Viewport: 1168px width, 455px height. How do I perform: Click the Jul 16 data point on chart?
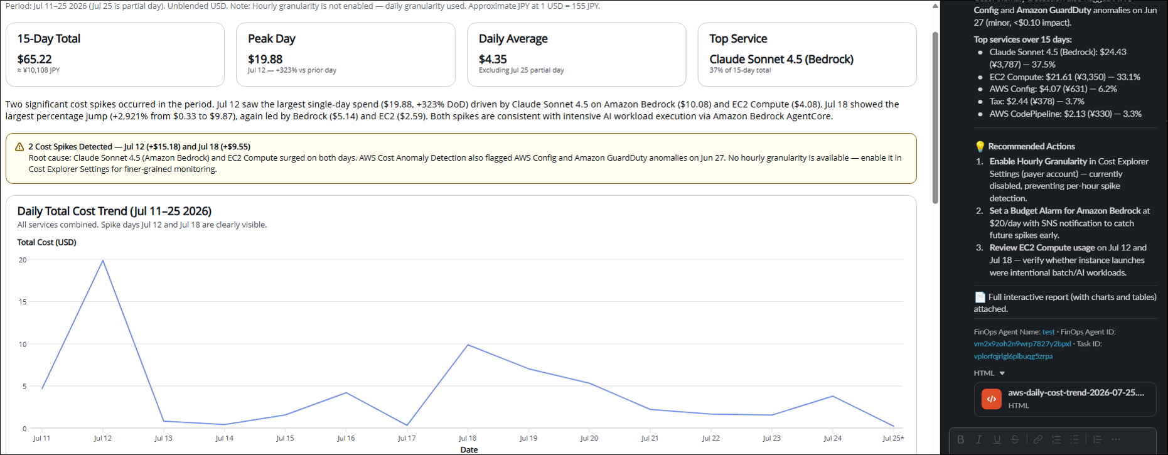coord(346,393)
